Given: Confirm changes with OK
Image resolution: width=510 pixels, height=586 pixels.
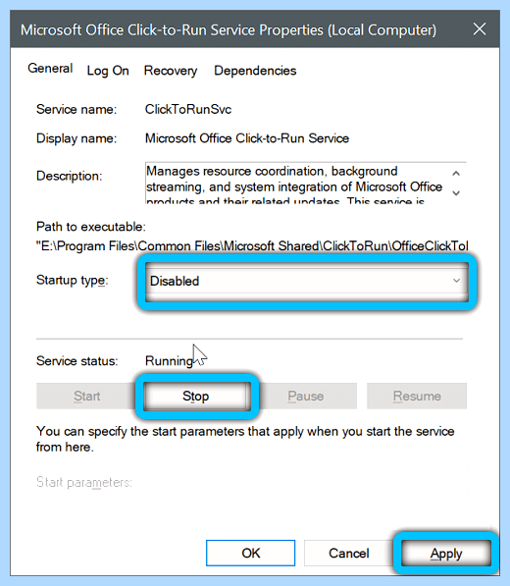Looking at the screenshot, I should tap(250, 553).
